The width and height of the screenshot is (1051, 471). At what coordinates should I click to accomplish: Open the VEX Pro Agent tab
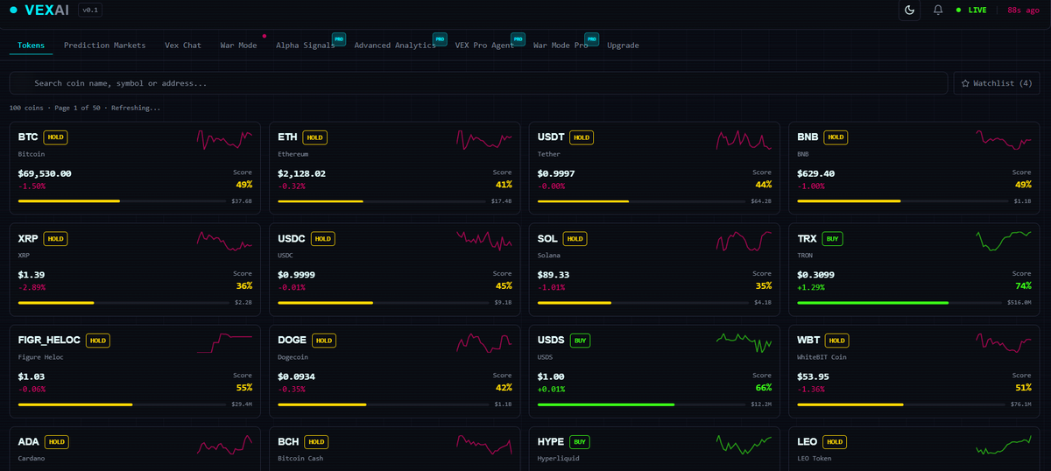pyautogui.click(x=484, y=46)
